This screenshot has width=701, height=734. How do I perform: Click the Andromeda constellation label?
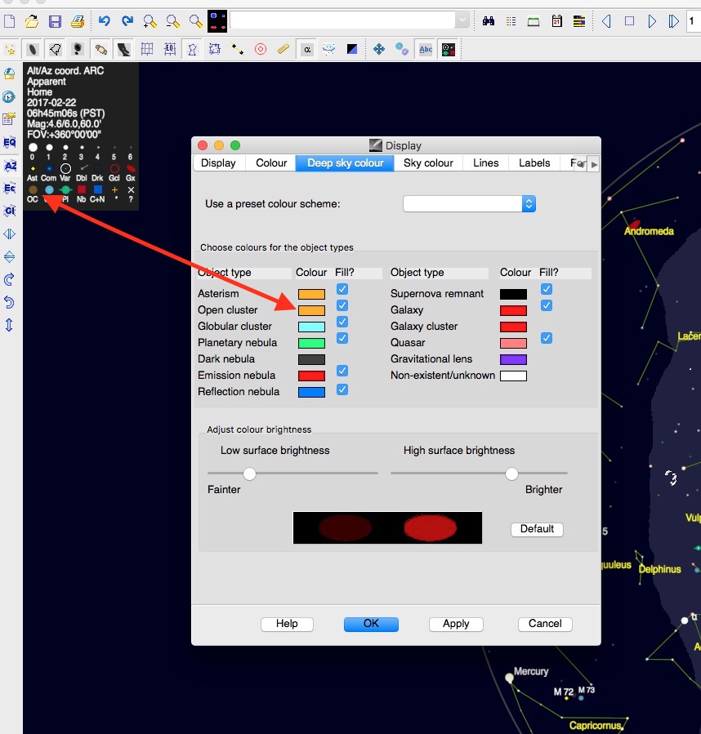pyautogui.click(x=649, y=231)
